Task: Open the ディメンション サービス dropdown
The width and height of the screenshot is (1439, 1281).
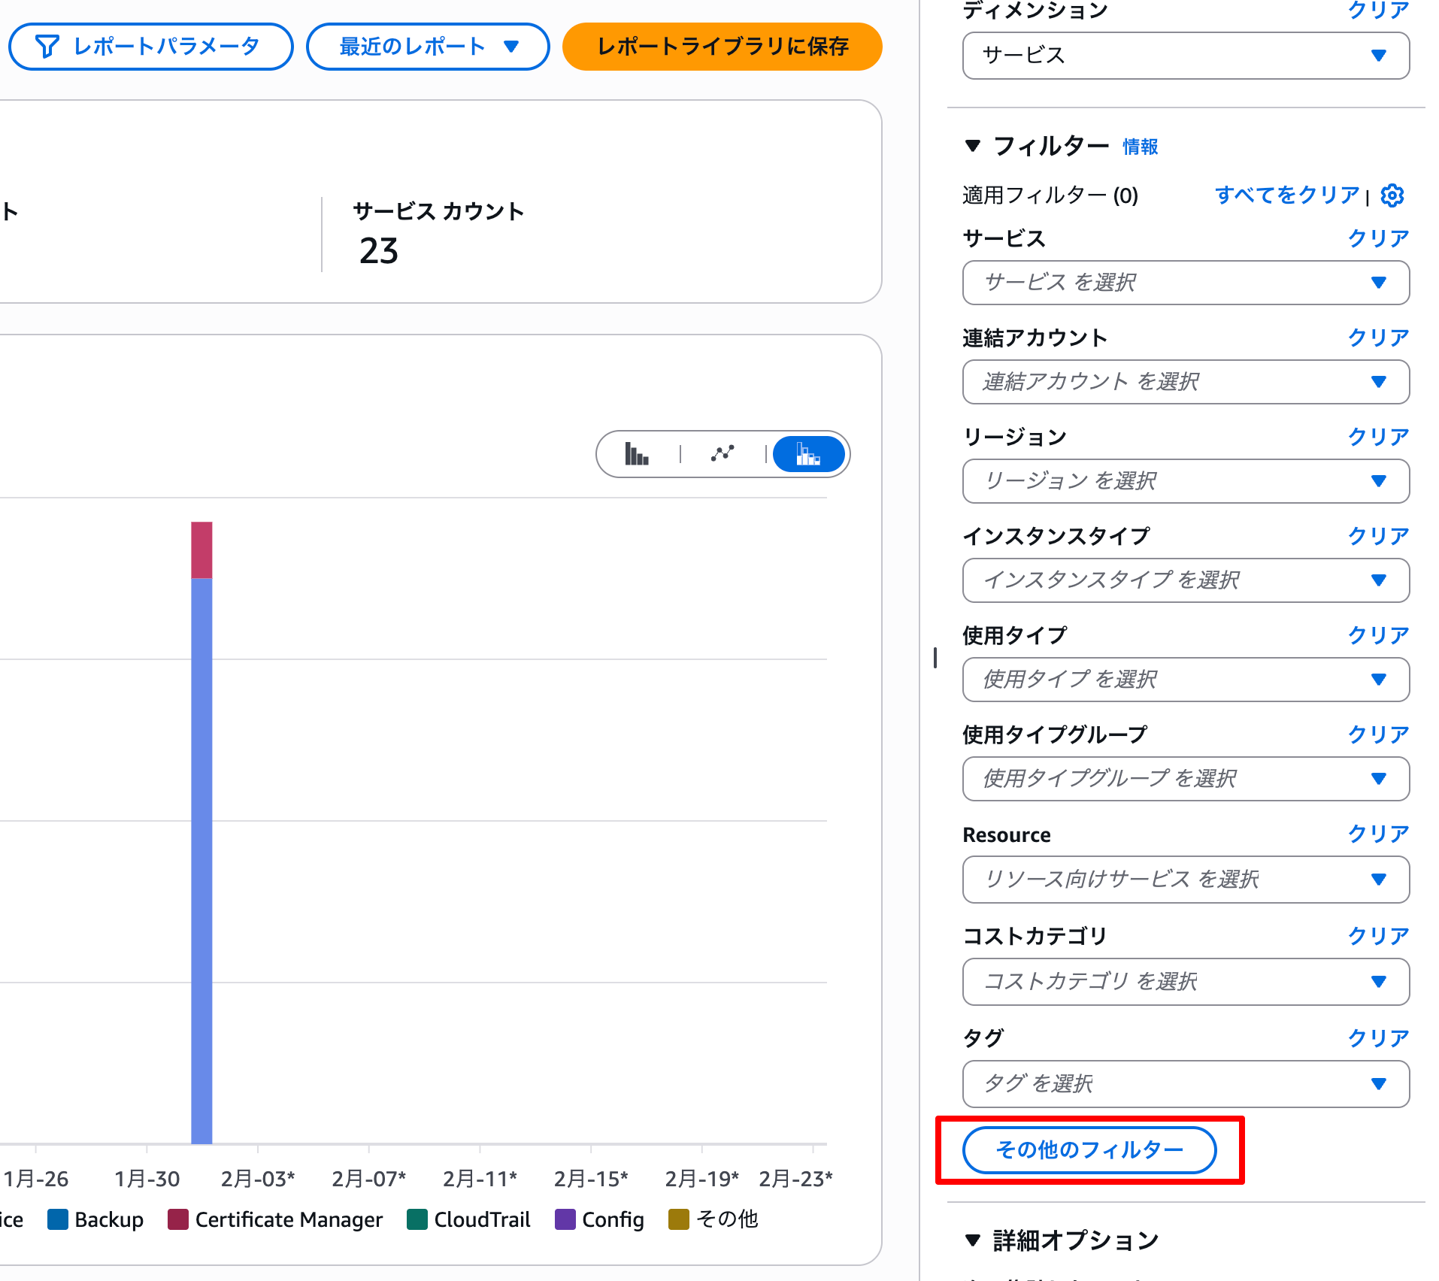Action: click(1186, 56)
